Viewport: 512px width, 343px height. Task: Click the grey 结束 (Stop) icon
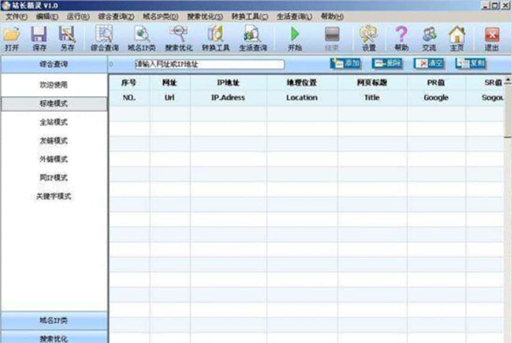[332, 38]
